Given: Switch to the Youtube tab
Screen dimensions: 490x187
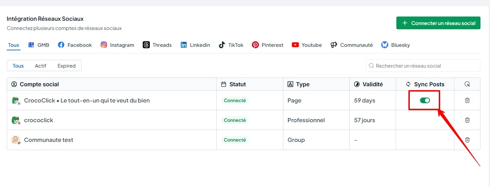Looking at the screenshot, I should click(x=307, y=45).
